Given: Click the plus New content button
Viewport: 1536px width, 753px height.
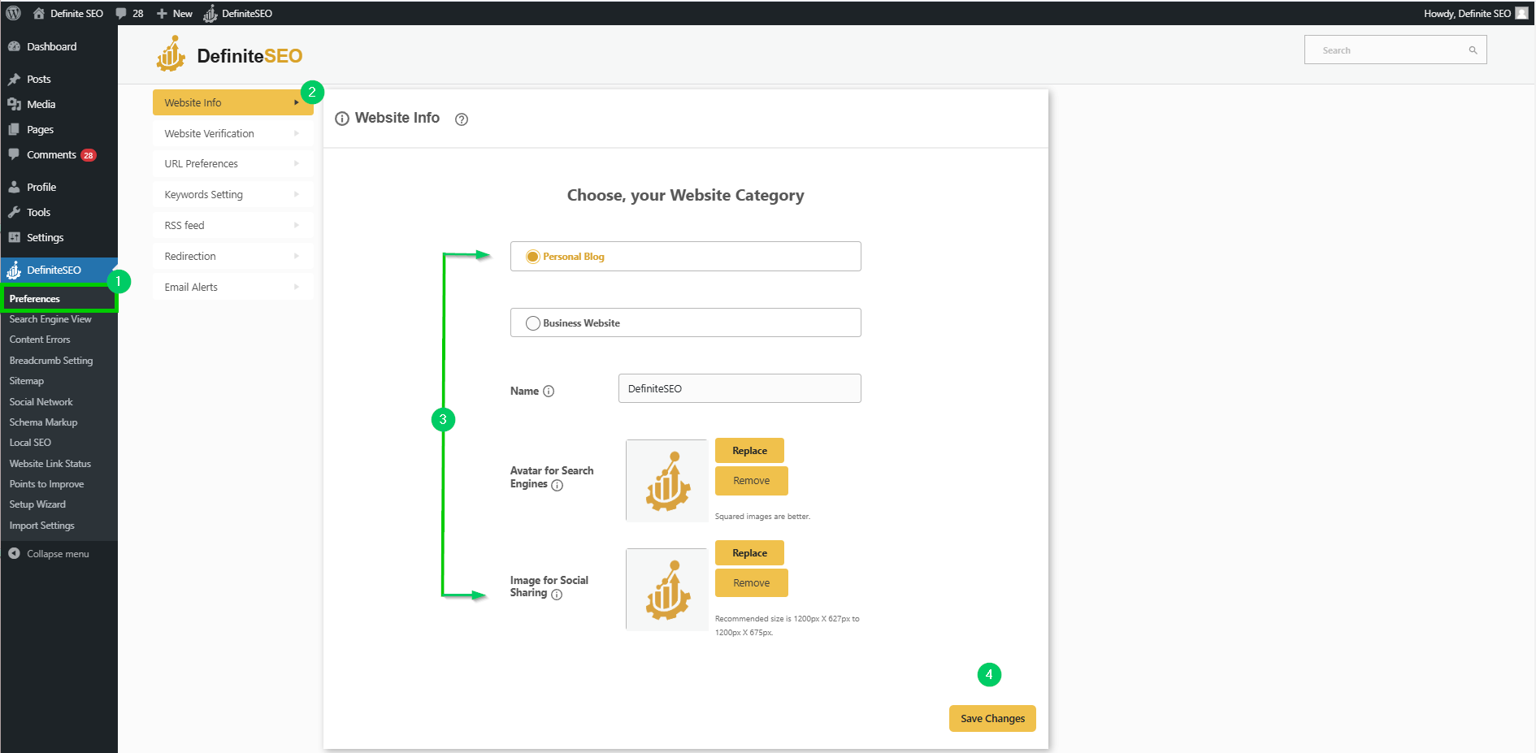Looking at the screenshot, I should point(174,13).
